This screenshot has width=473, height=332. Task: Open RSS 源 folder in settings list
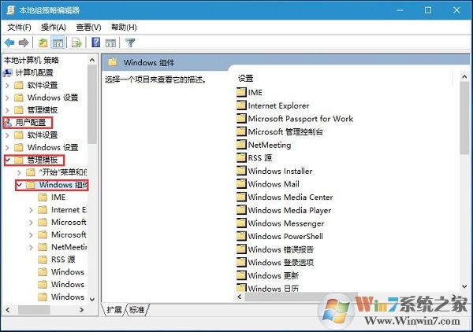coord(255,157)
